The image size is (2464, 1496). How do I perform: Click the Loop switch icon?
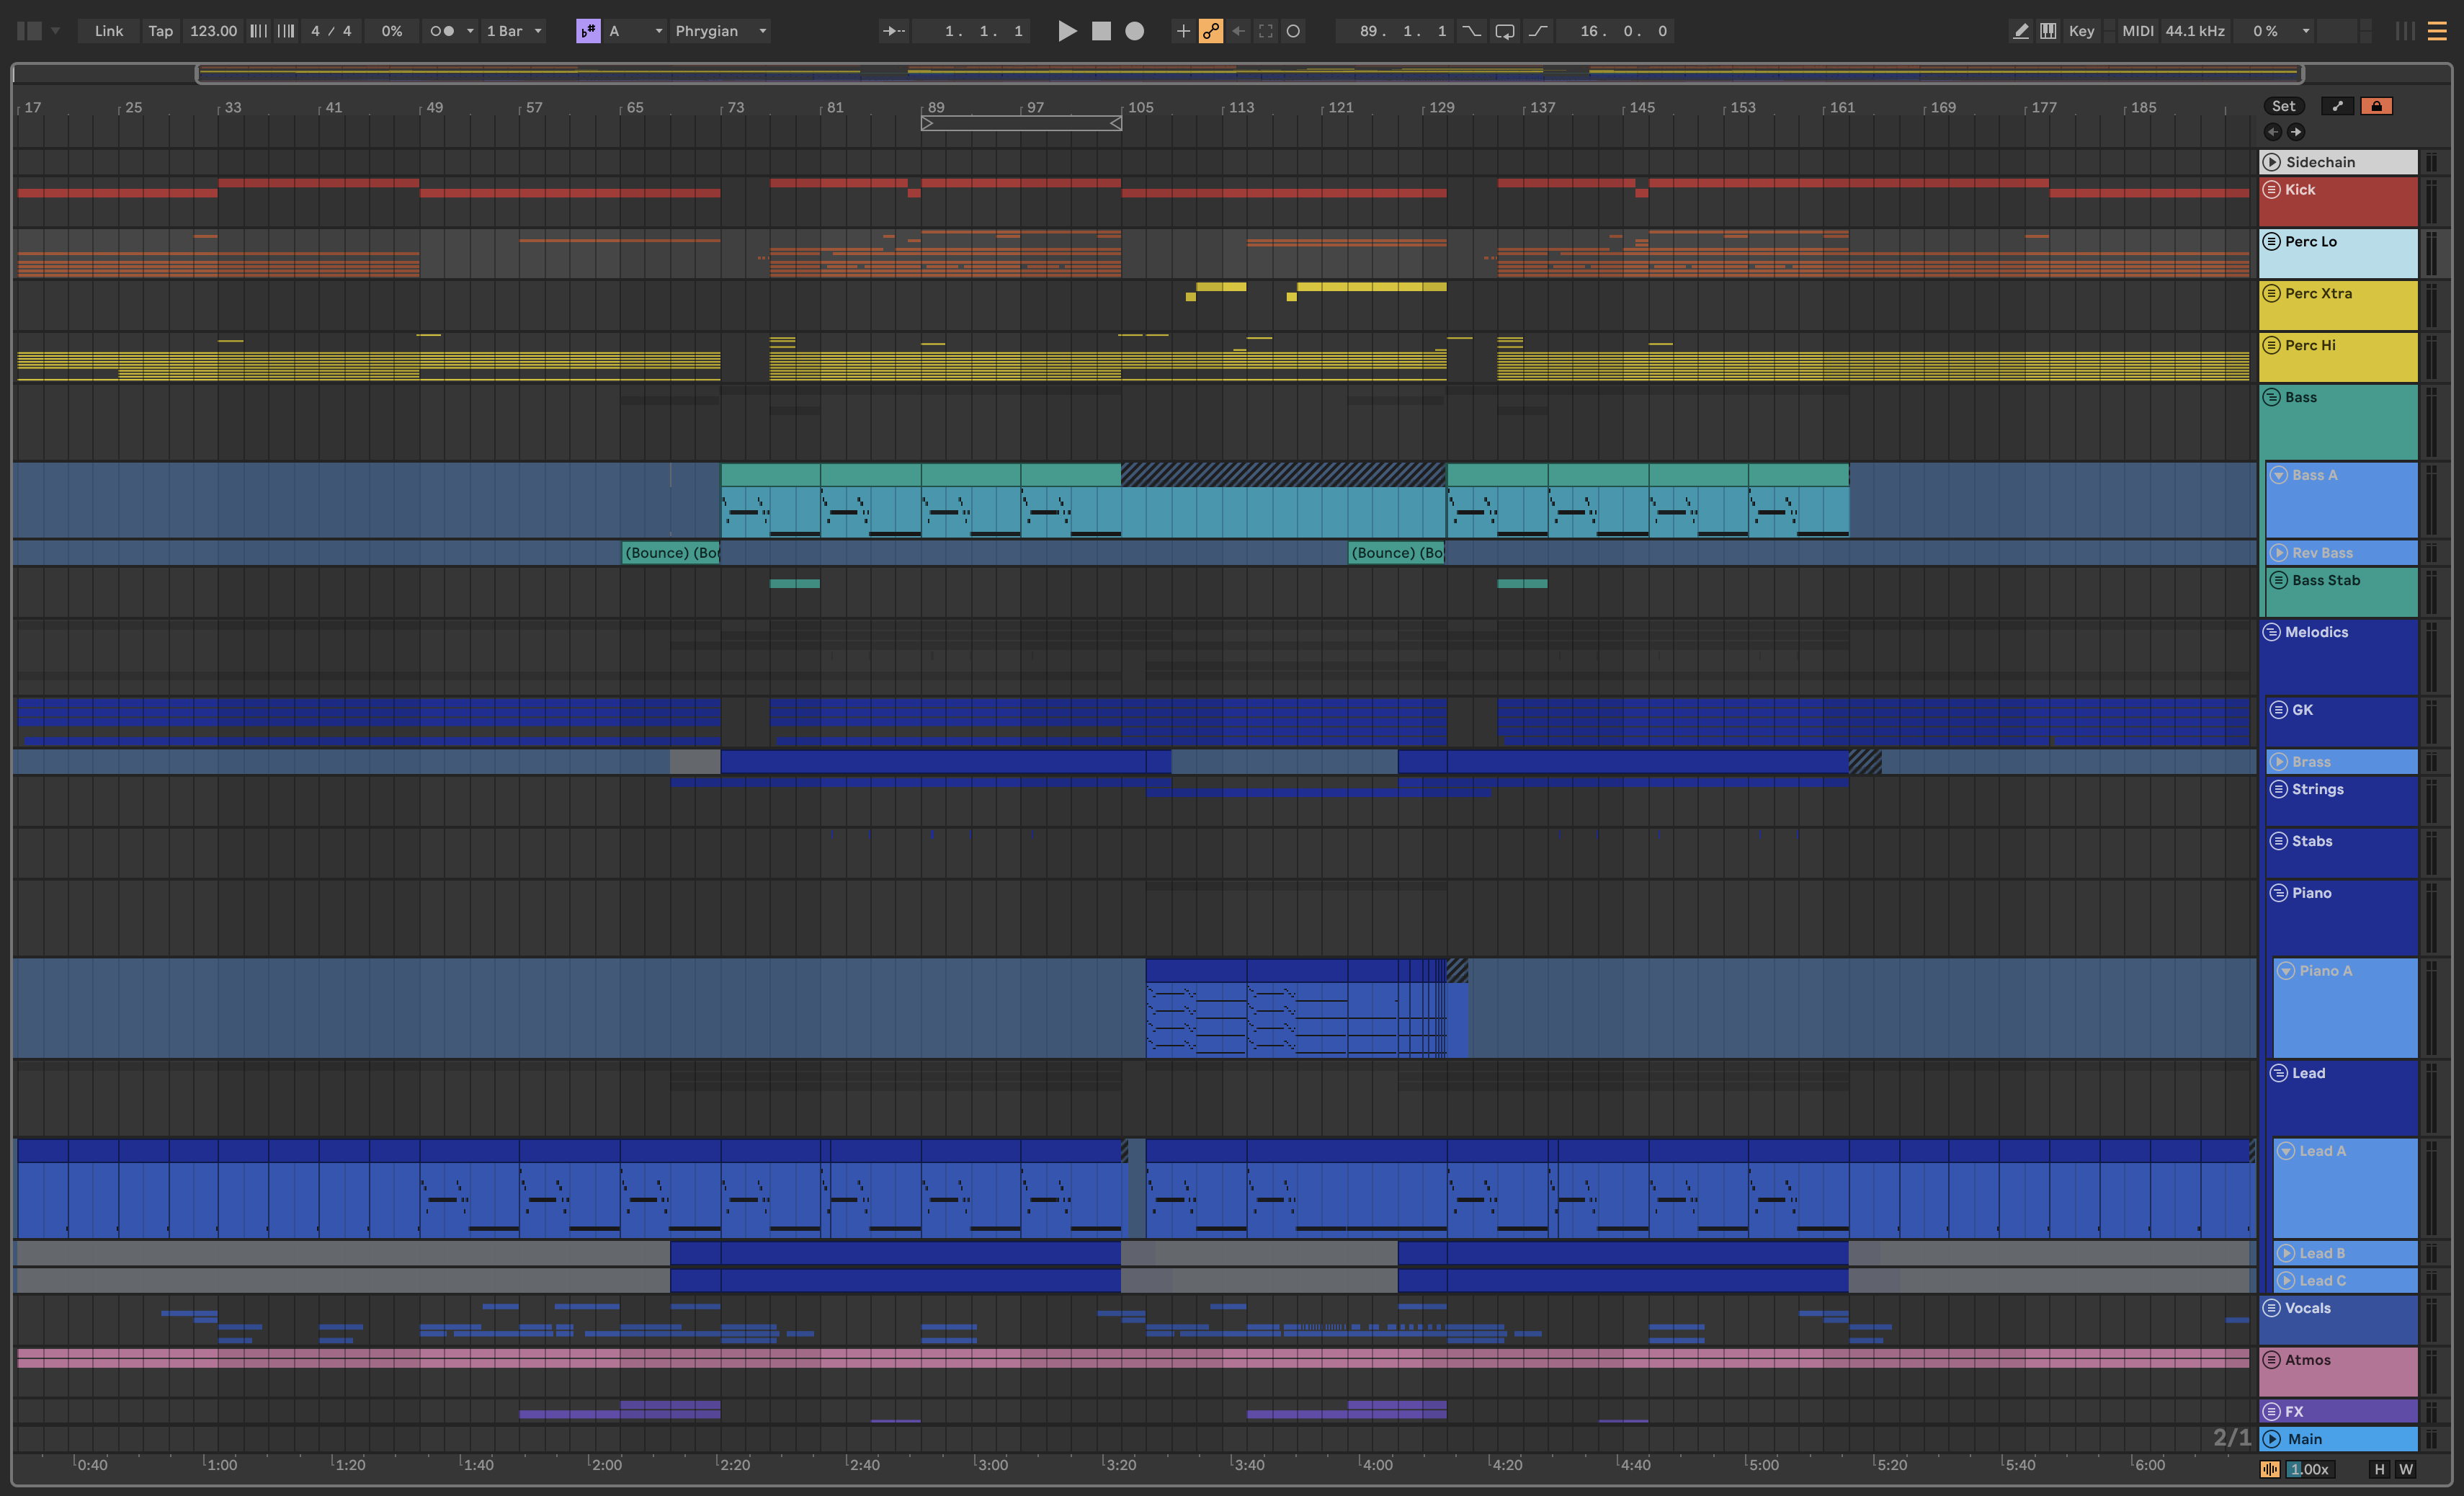click(x=1504, y=31)
